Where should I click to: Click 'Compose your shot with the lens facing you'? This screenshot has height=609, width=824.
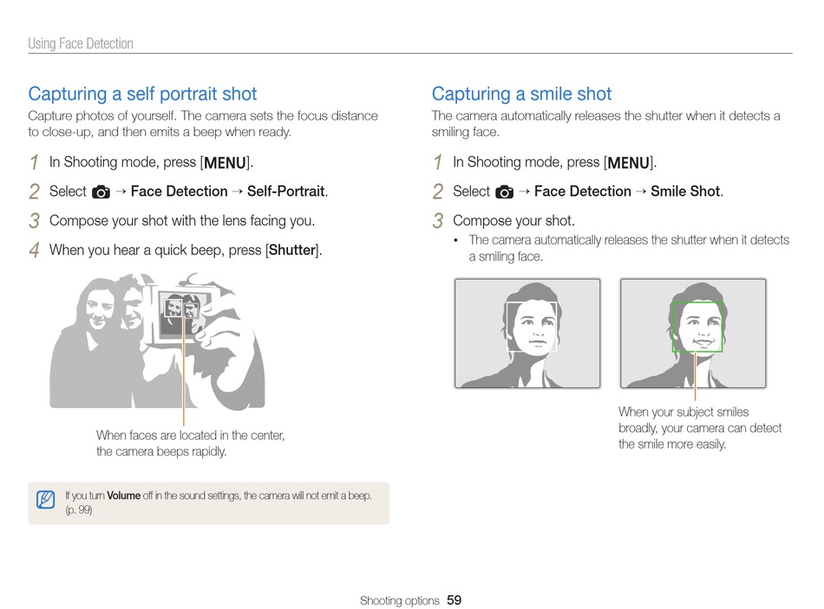tap(182, 221)
